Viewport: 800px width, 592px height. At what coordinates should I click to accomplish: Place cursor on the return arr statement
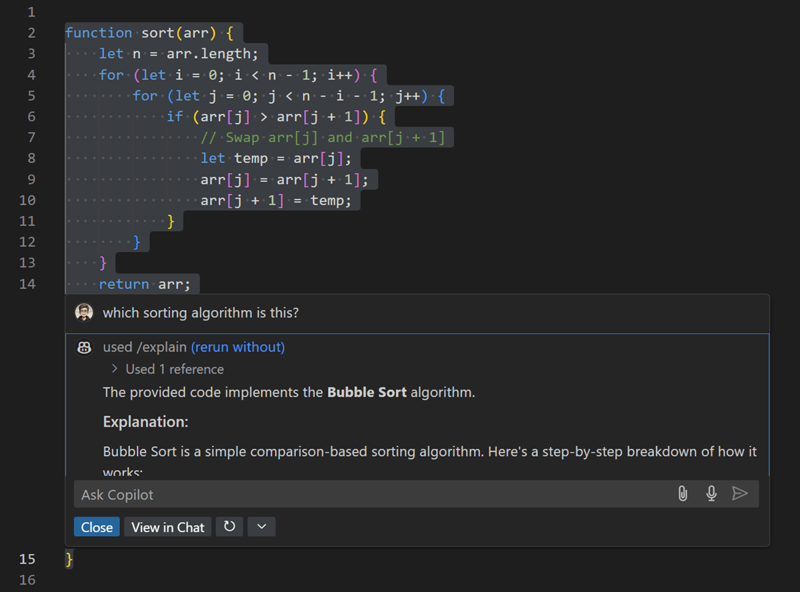point(143,283)
